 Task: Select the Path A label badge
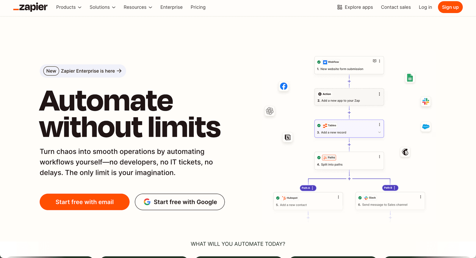306,188
